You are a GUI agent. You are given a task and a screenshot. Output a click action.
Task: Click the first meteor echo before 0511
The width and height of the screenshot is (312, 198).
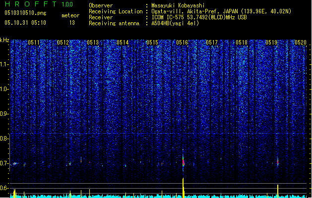(x=15, y=164)
